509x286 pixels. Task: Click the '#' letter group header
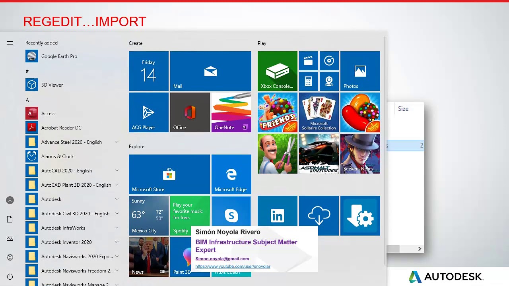pos(27,71)
